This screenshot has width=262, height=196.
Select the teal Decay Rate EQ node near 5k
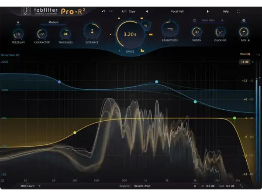pyautogui.click(x=195, y=101)
